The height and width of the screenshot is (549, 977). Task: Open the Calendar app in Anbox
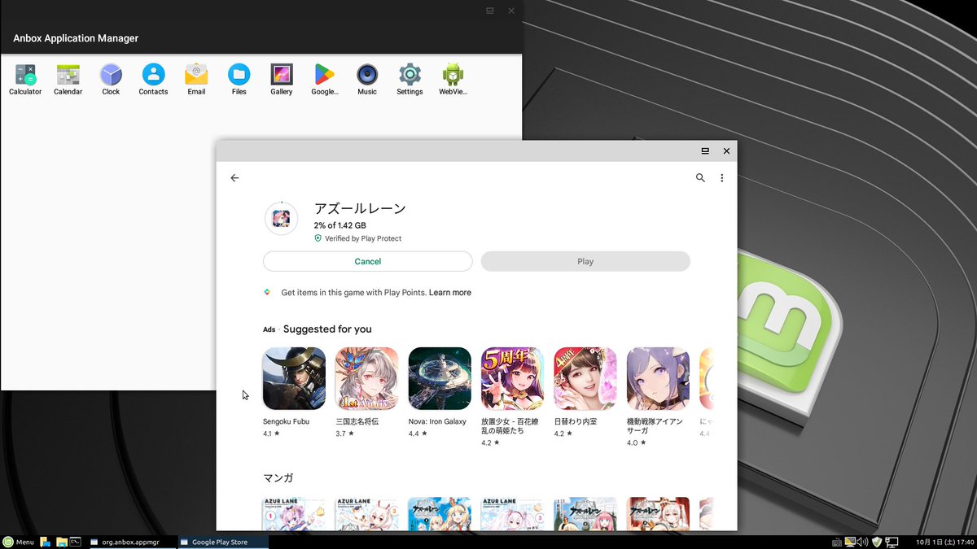(68, 80)
